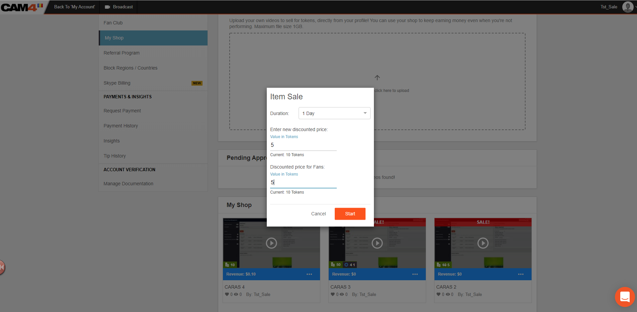Cancel the Item Sale dialog

point(318,214)
